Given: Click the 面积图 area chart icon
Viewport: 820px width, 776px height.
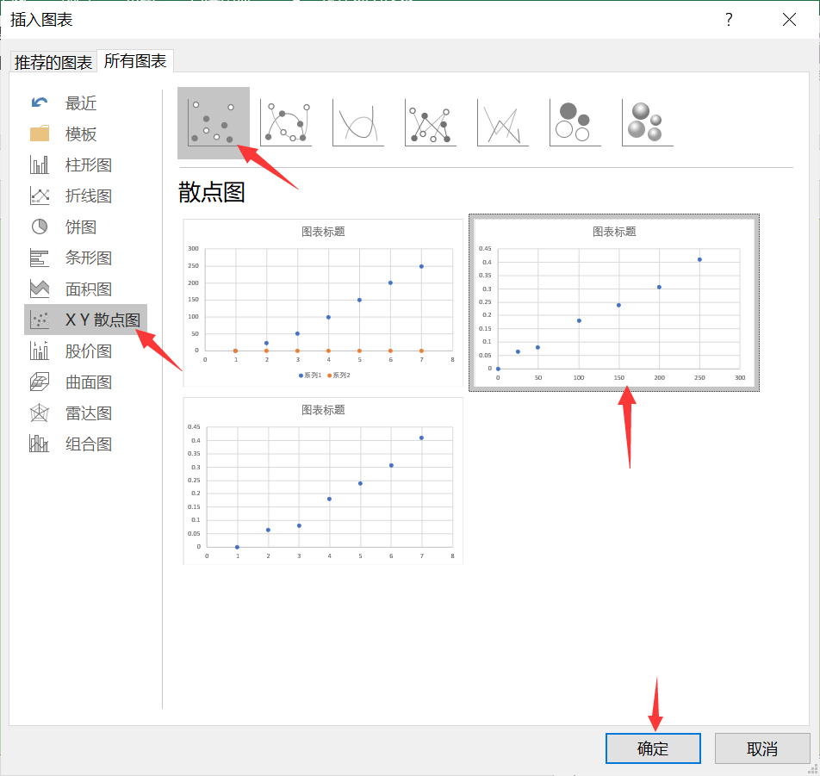Looking at the screenshot, I should pos(40,289).
